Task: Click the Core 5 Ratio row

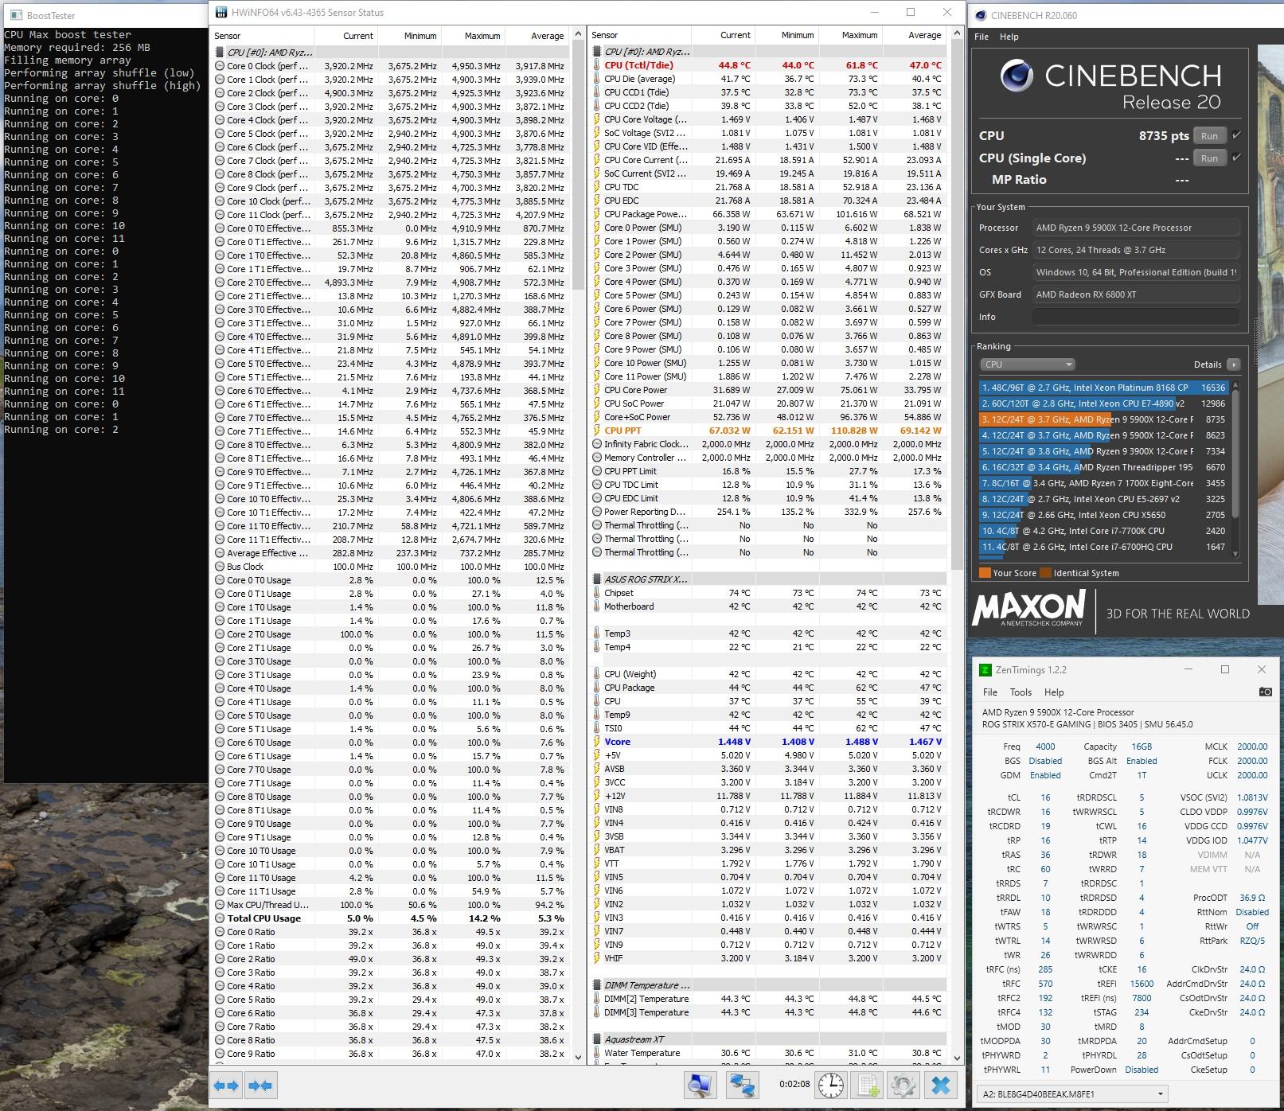Action: (x=391, y=1000)
